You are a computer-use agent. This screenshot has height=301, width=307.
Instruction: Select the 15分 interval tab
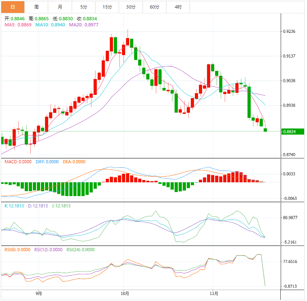(107, 7)
